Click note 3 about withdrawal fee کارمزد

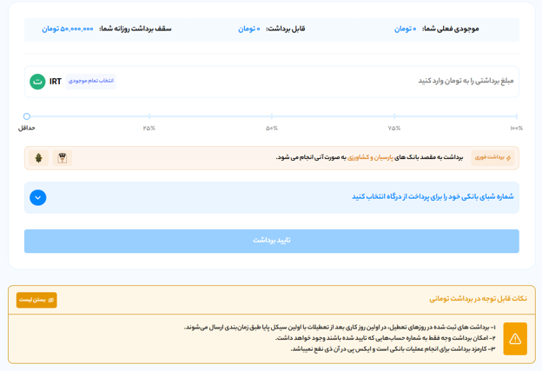[x=393, y=349]
